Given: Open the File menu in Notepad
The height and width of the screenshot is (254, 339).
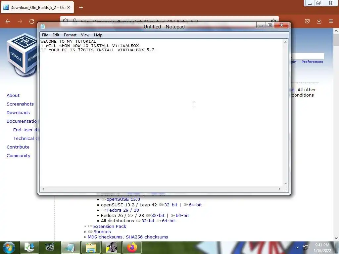Looking at the screenshot, I should [45, 35].
